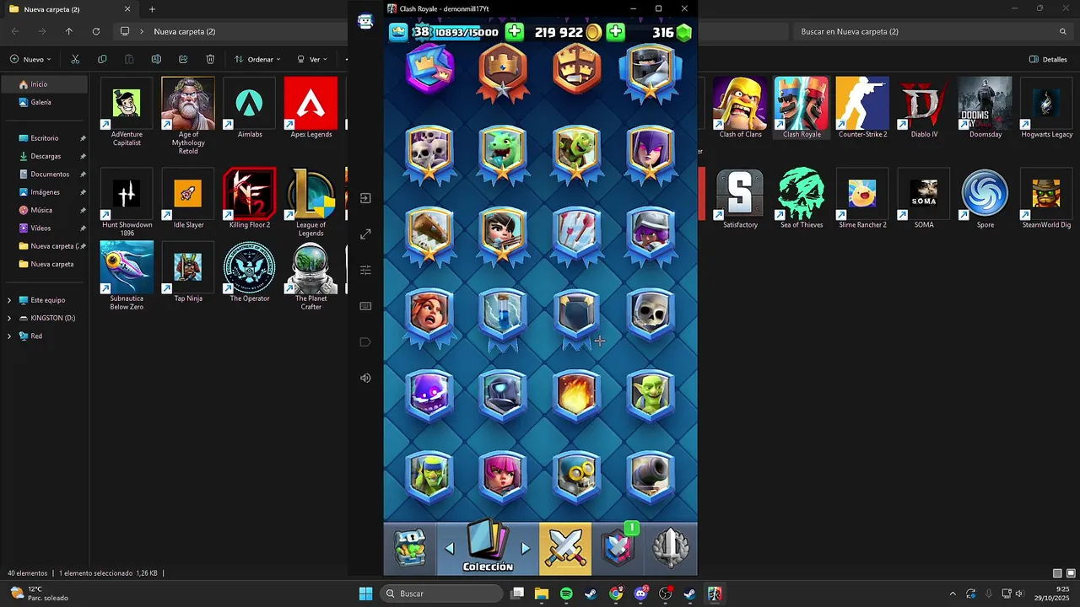Expand the Red network tree node

pyautogui.click(x=9, y=336)
